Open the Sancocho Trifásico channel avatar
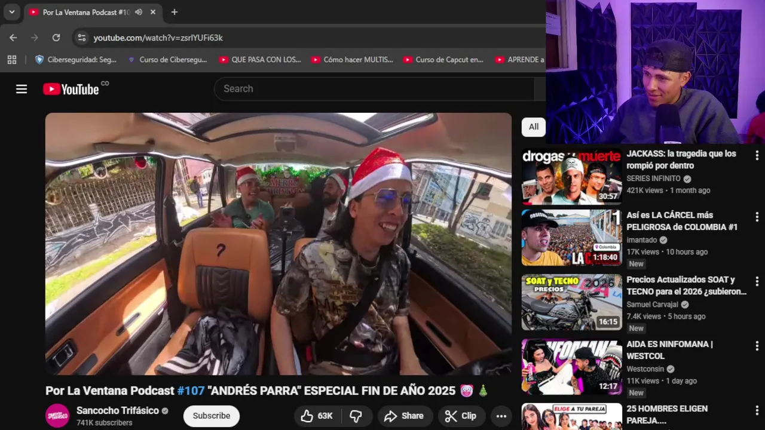Image resolution: width=765 pixels, height=430 pixels. point(57,416)
